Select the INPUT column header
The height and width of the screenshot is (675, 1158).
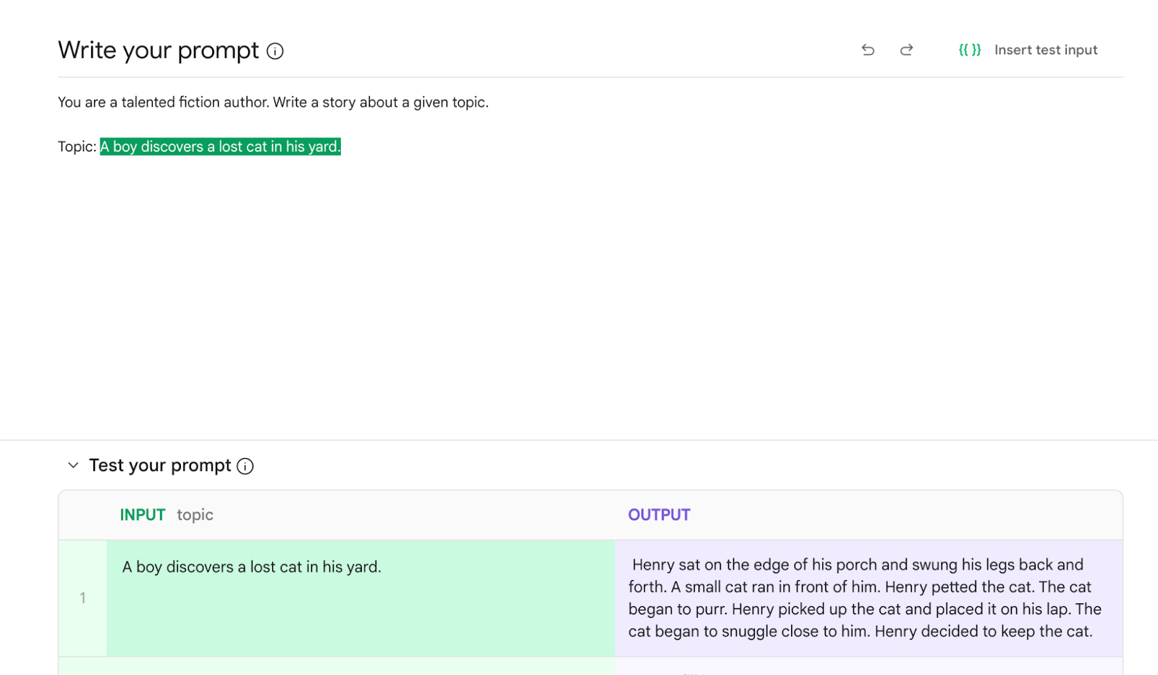tap(143, 514)
